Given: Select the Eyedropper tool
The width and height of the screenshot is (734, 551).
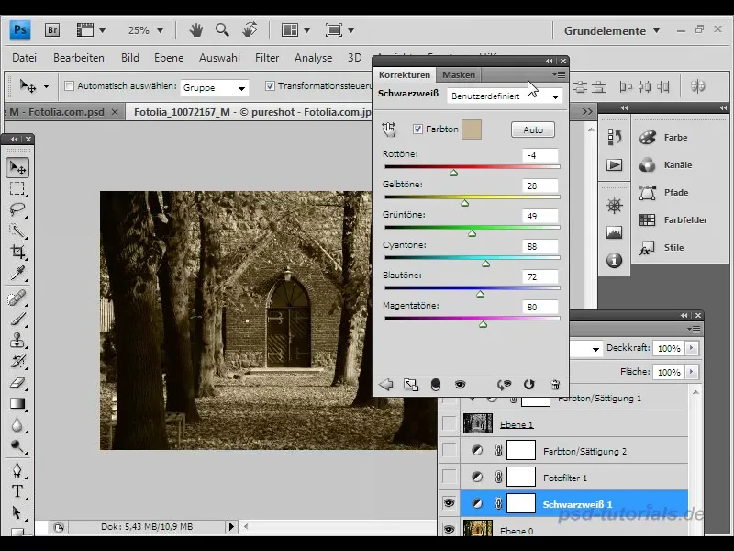Looking at the screenshot, I should click(17, 272).
